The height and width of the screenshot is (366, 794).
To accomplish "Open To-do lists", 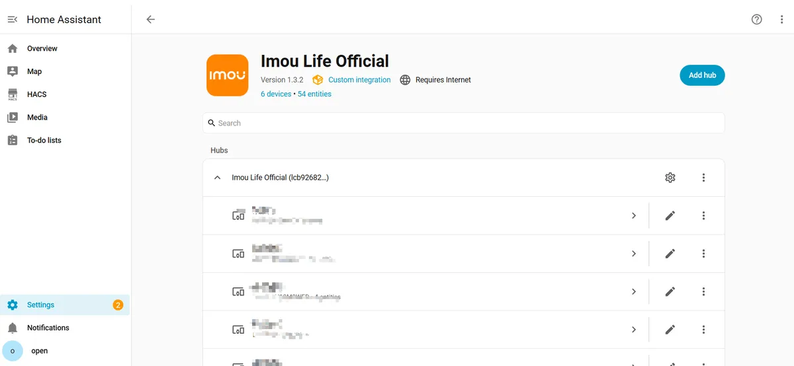I will (x=65, y=140).
